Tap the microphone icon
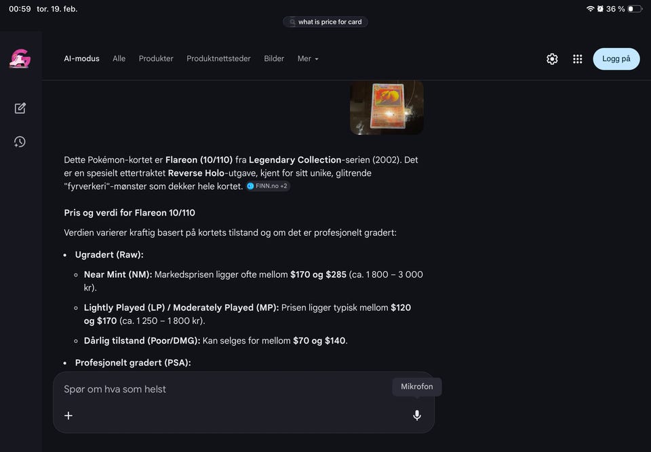This screenshot has width=651, height=452. tap(417, 415)
